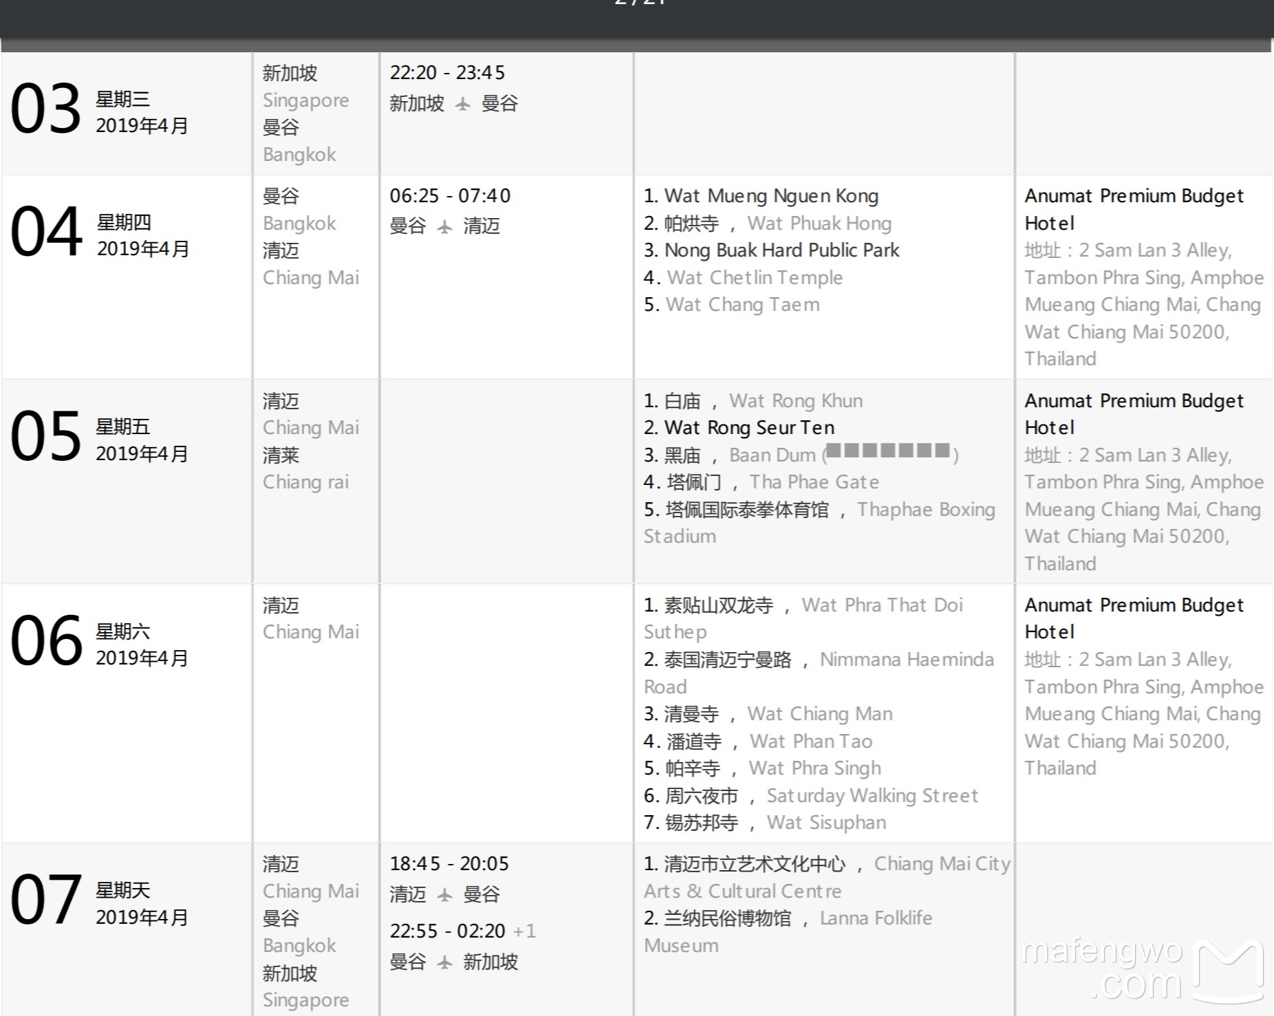The width and height of the screenshot is (1274, 1016).
Task: Click the plane icon in the 18:45 - 20:05 flight
Action: (445, 894)
